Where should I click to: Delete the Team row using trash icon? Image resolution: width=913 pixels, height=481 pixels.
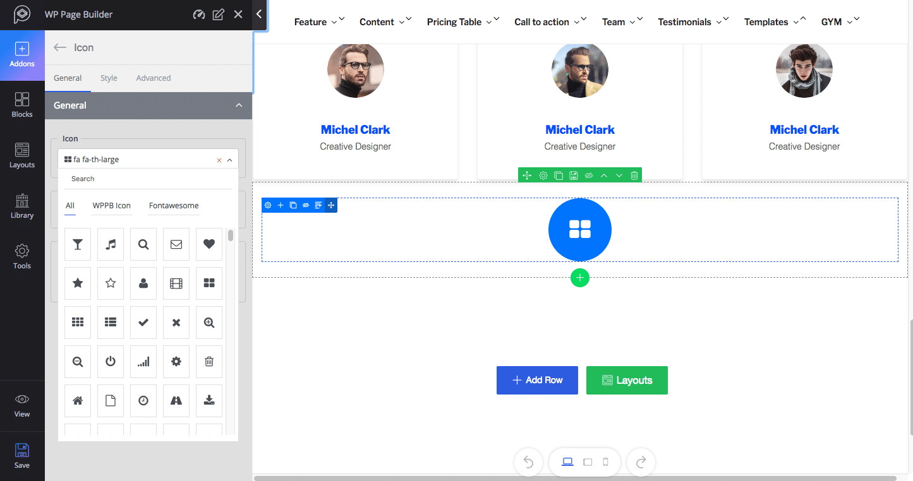[x=634, y=175]
